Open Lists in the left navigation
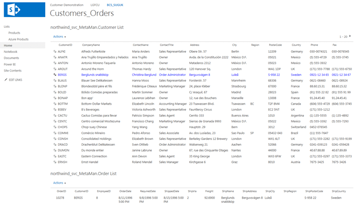Image resolution: width=357 pixels, height=205 pixels. pyautogui.click(x=7, y=27)
